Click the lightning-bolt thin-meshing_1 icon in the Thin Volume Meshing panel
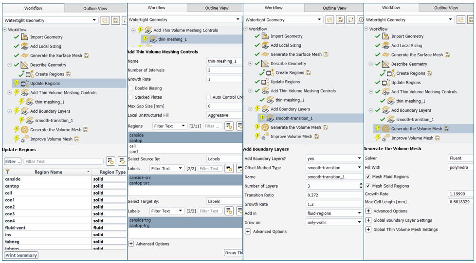 click(x=146, y=39)
